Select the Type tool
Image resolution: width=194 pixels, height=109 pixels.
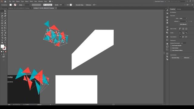point(2,18)
